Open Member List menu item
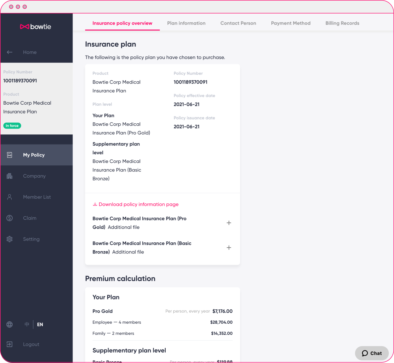This screenshot has width=394, height=363. 37,197
